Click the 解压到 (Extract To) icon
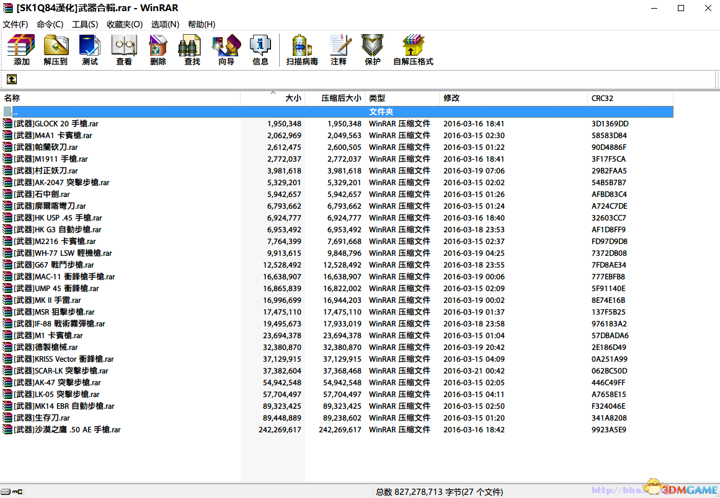The width and height of the screenshot is (720, 498). [56, 50]
